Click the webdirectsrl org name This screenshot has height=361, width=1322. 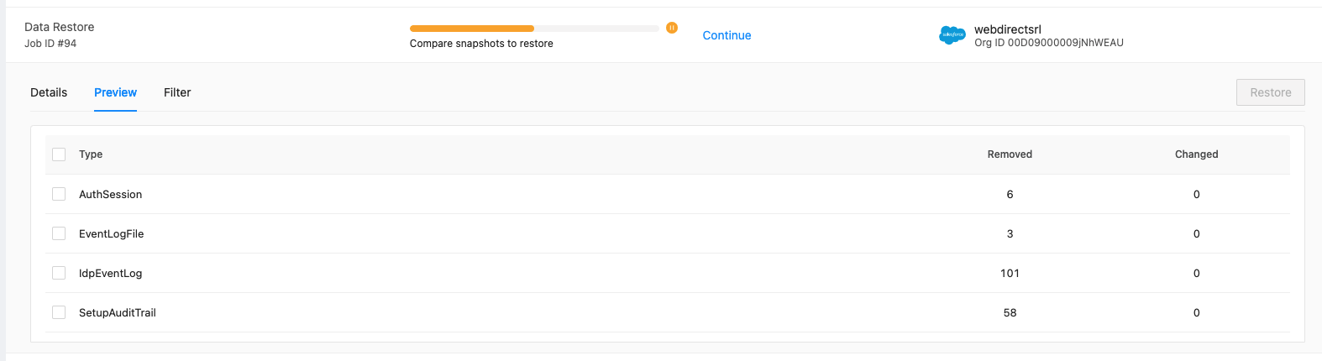point(1008,29)
